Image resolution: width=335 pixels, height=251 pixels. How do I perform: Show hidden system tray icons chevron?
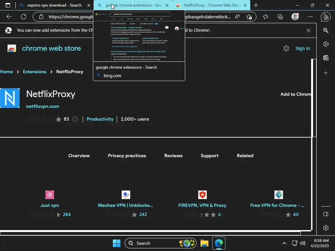point(284,243)
